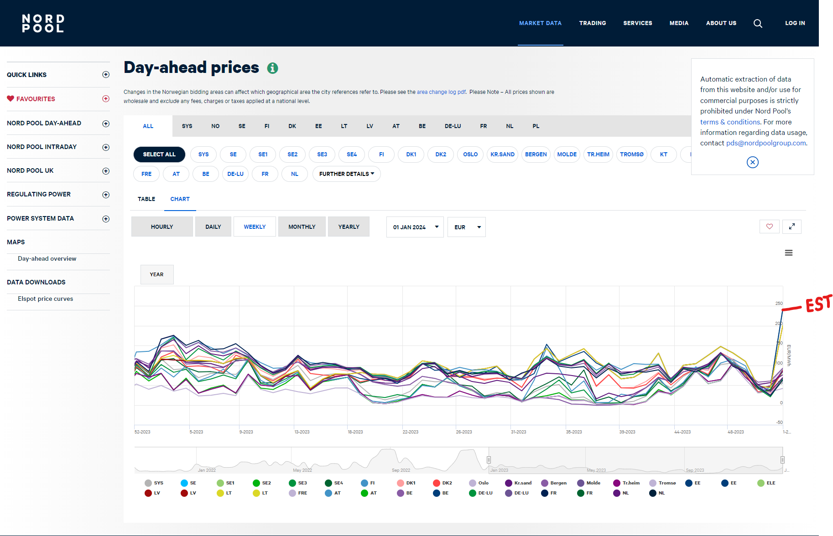Screen dimensions: 833x536
Task: Expand Quick Links plus icon
Action: (x=106, y=75)
